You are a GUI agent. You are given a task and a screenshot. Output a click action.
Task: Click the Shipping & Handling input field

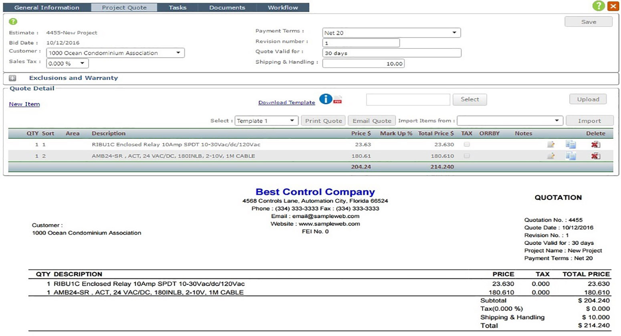pos(363,64)
